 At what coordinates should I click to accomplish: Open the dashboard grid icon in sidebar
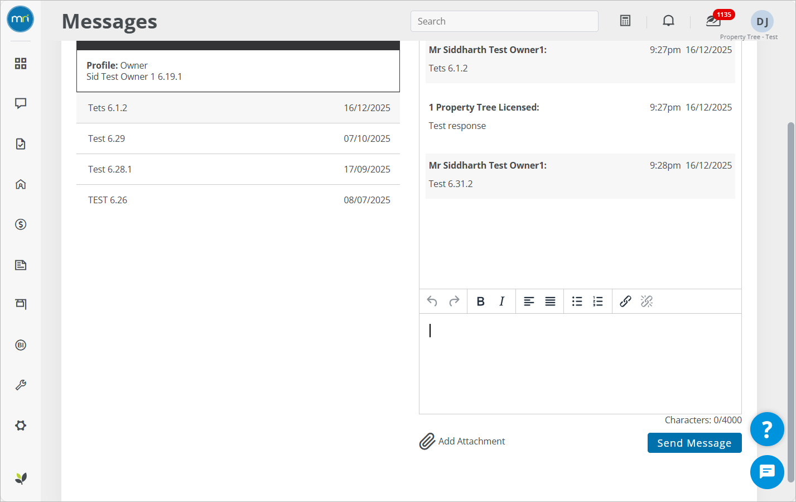[21, 64]
